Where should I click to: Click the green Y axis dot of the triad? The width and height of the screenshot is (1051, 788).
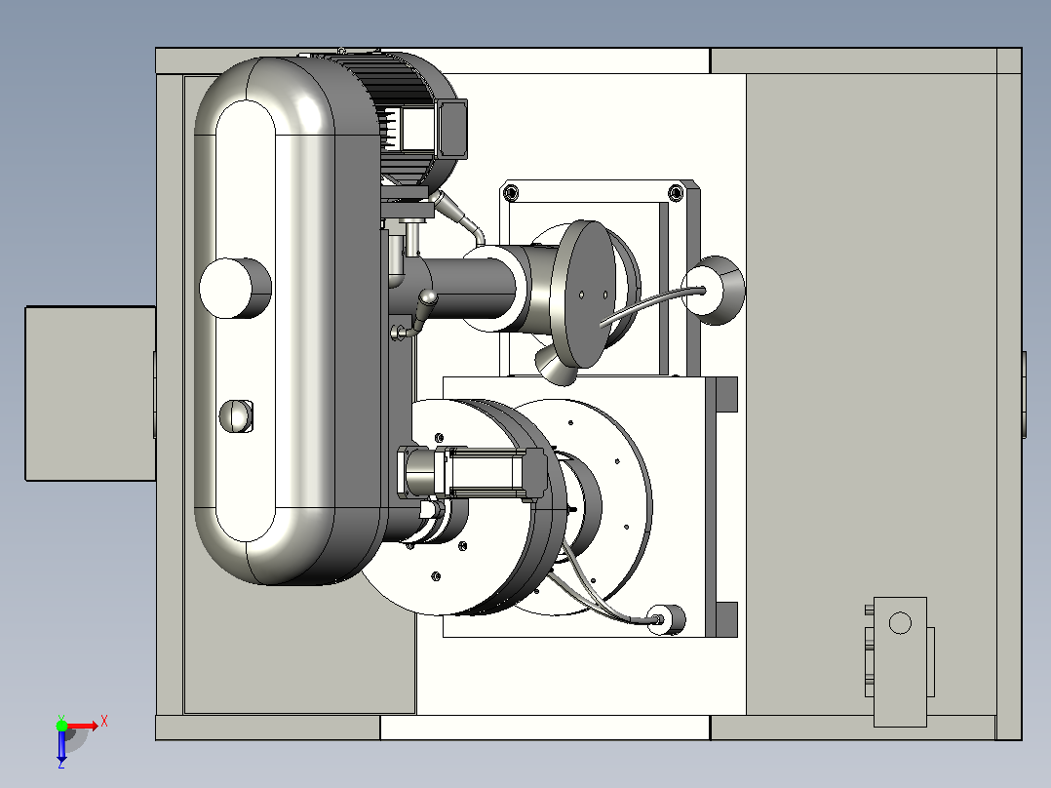(x=61, y=725)
